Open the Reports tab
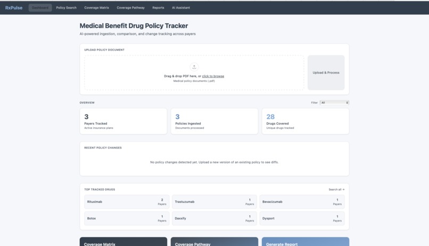 pyautogui.click(x=158, y=7)
